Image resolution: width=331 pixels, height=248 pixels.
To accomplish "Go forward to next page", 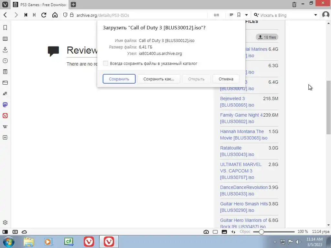I will (16, 15).
